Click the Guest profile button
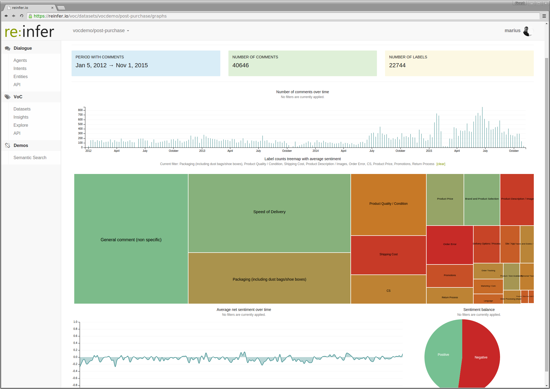The image size is (550, 389). click(519, 3)
